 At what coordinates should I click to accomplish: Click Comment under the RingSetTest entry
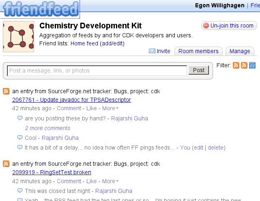[69, 181]
